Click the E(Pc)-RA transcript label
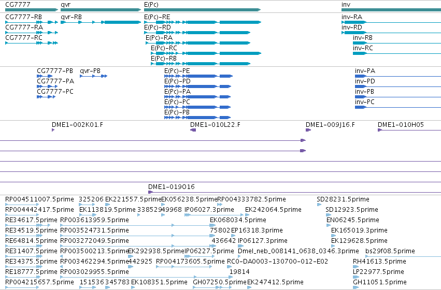This screenshot has height=290, width=441. [x=159, y=38]
